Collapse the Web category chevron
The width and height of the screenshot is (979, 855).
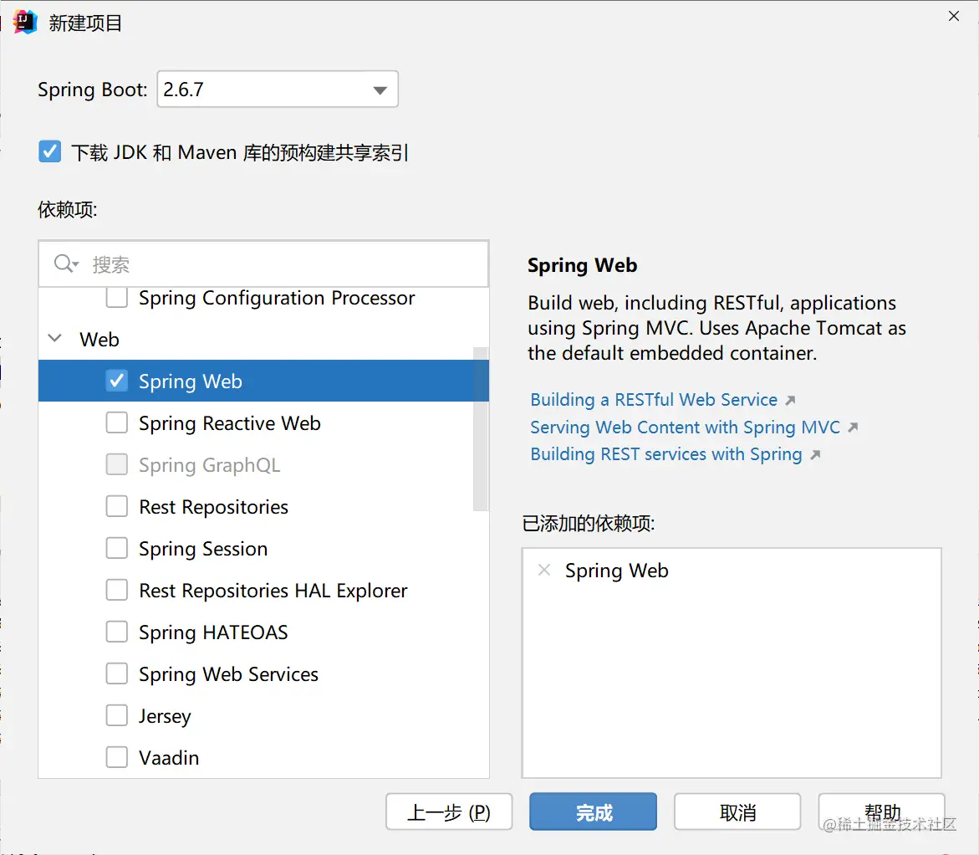click(55, 339)
